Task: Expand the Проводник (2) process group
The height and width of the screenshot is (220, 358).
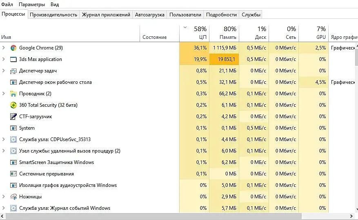Action: point(3,94)
